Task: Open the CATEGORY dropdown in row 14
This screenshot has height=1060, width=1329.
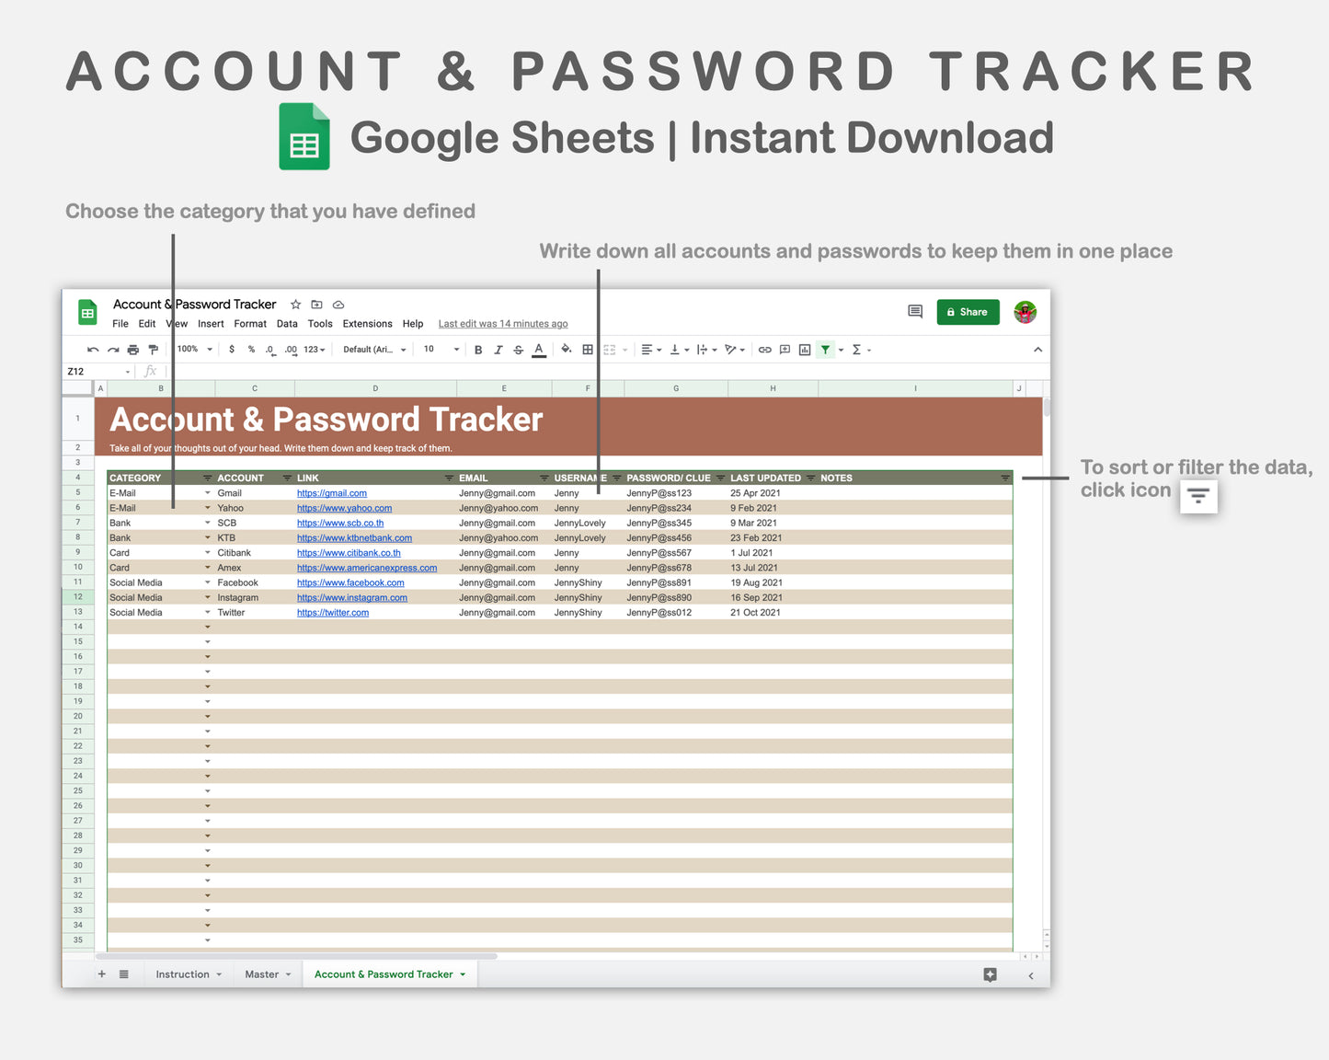Action: (207, 627)
